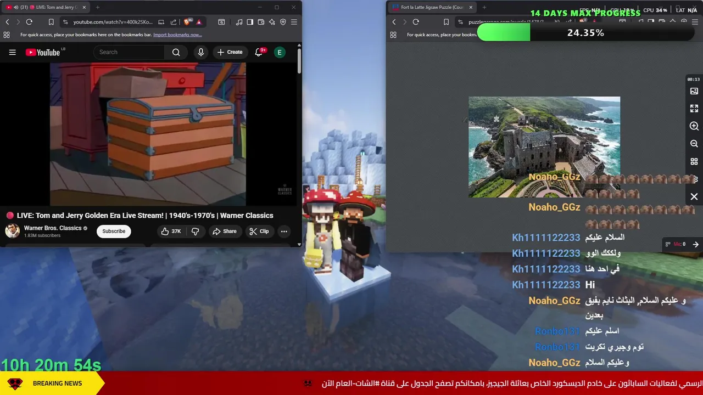Subscribe to Warner Bros. Classics

[114, 231]
